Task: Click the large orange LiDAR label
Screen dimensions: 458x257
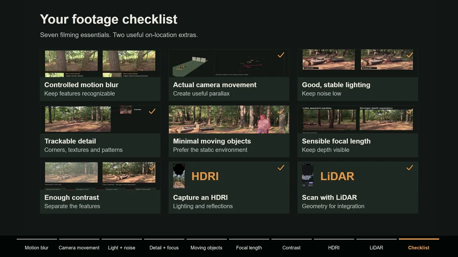Action: 337,176
